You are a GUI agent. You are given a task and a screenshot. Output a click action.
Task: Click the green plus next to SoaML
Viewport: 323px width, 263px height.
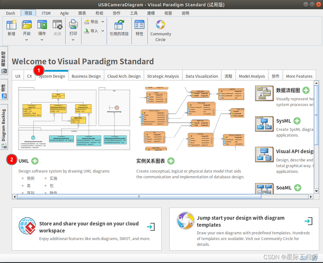pos(298,188)
